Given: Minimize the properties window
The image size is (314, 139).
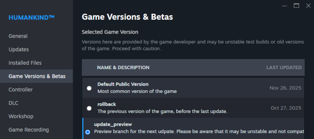Looking at the screenshot, I should tap(284, 6).
